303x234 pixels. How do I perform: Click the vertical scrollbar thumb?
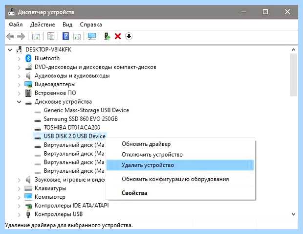point(294,75)
